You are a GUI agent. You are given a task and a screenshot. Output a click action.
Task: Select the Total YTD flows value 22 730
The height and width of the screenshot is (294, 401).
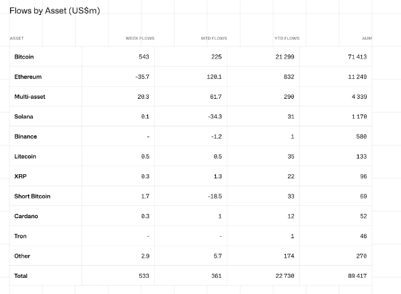coord(285,276)
